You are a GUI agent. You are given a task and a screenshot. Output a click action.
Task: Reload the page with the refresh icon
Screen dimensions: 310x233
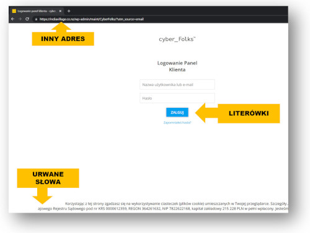click(x=27, y=19)
